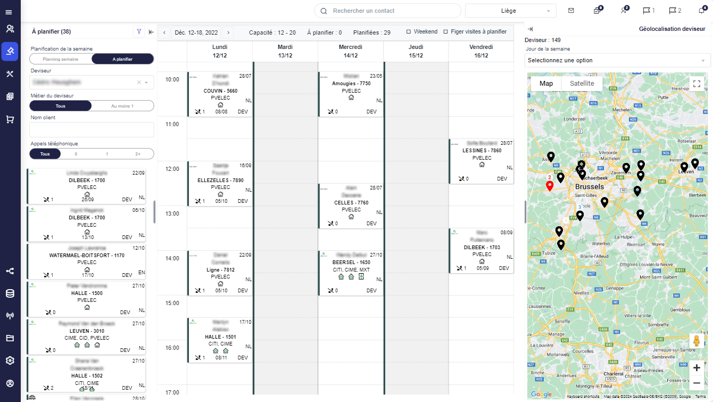Collapse the À planifier panel arrow
The width and height of the screenshot is (713, 402).
pyautogui.click(x=151, y=32)
